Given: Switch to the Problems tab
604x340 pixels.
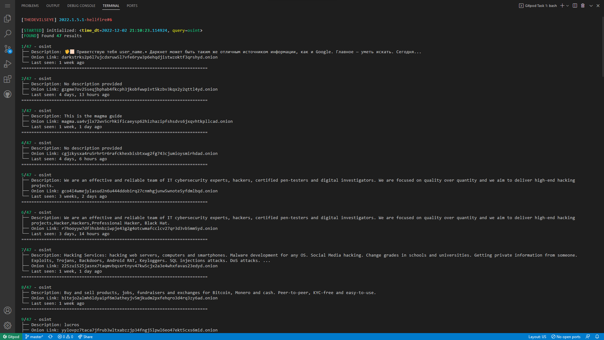Looking at the screenshot, I should pyautogui.click(x=30, y=6).
